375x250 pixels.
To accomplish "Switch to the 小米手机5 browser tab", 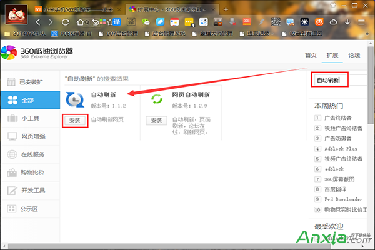I will pyautogui.click(x=76, y=9).
